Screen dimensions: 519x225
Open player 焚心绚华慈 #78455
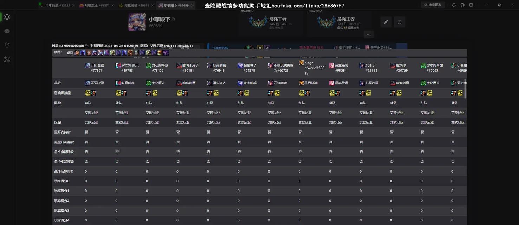(x=157, y=68)
